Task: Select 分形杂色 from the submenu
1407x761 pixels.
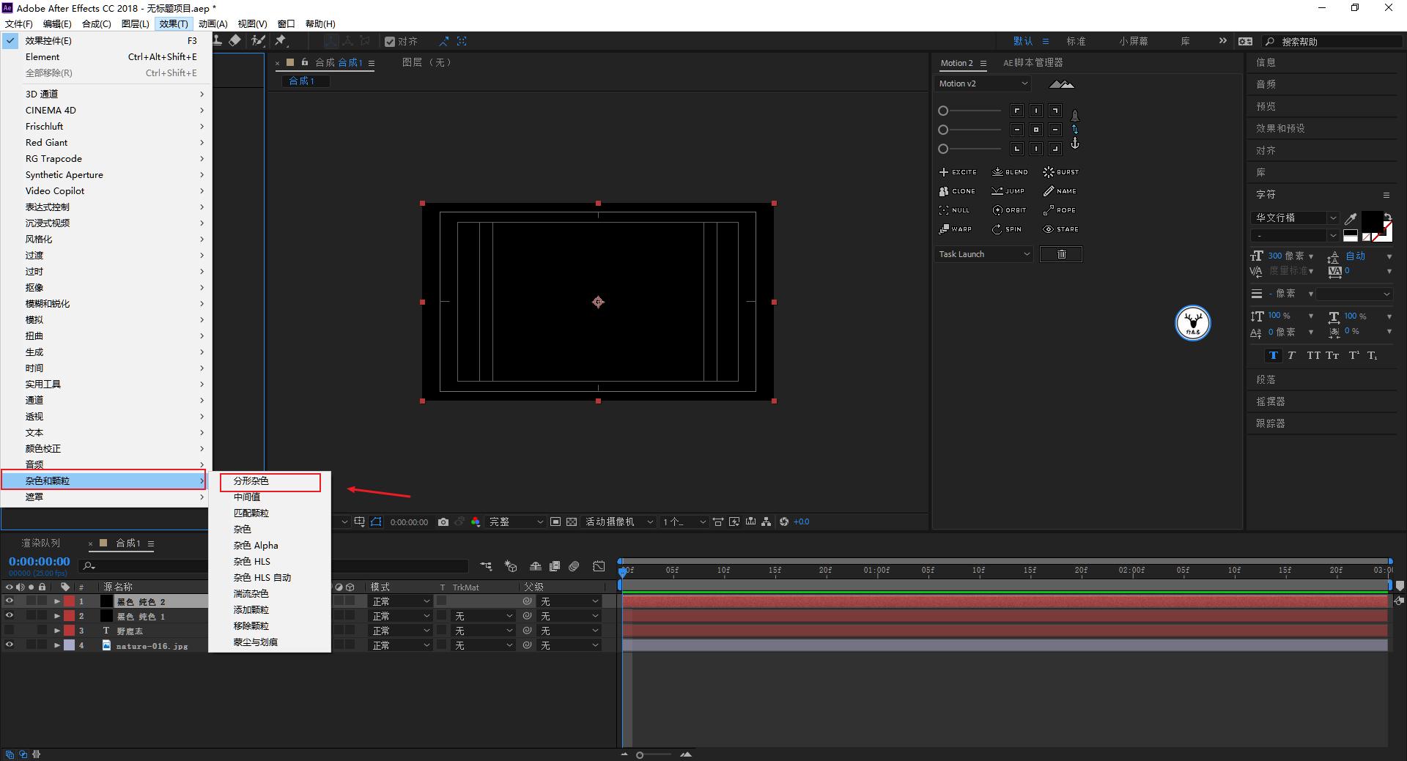Action: point(251,481)
